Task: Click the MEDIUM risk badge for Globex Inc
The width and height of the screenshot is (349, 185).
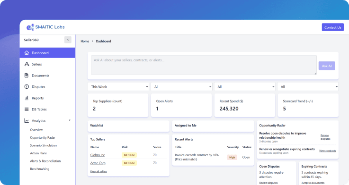Action: 129,155
